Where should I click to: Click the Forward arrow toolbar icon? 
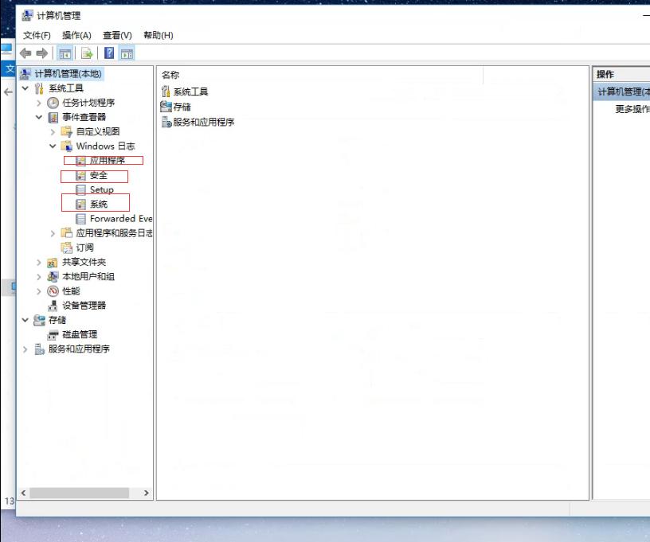pyautogui.click(x=42, y=53)
